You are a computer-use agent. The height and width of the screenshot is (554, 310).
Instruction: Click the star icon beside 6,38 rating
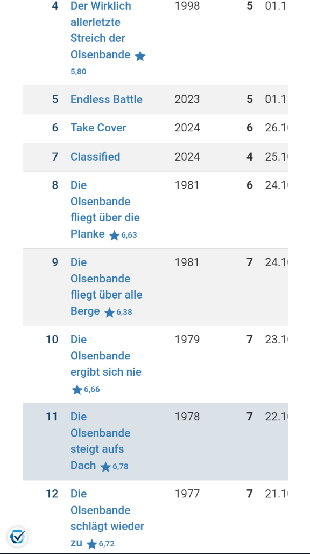click(109, 313)
